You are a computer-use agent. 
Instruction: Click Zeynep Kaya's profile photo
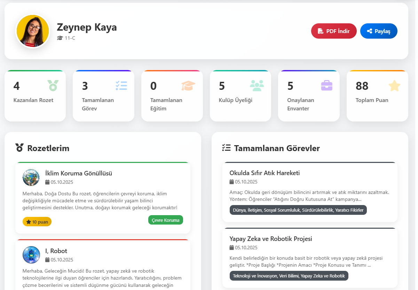32,31
